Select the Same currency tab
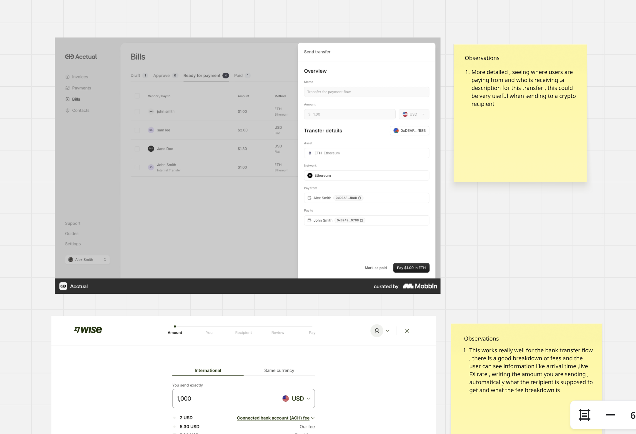Image resolution: width=636 pixels, height=434 pixels. click(x=279, y=370)
